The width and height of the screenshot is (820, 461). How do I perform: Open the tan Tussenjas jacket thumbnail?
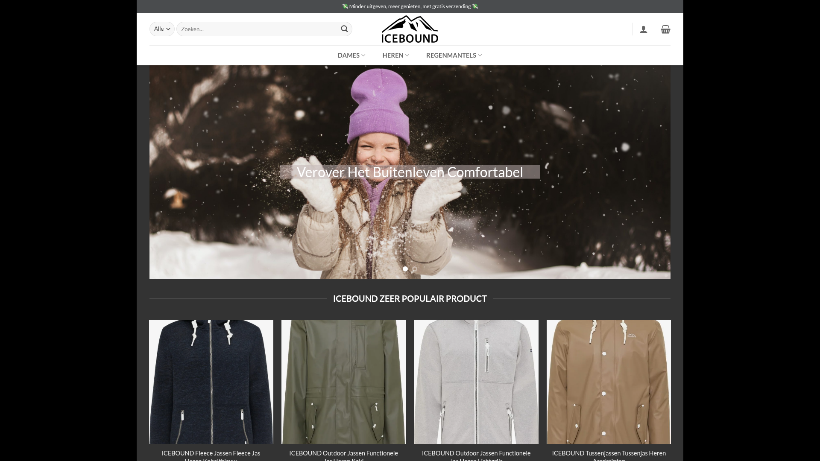point(609,382)
